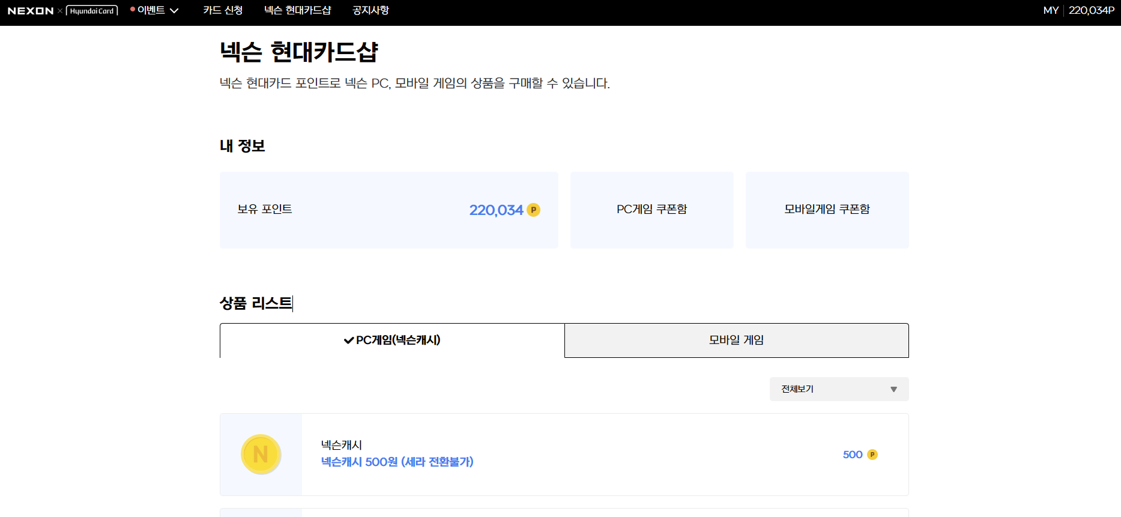The image size is (1121, 517).
Task: Click the checkmark on PC게임 tab
Action: 348,340
